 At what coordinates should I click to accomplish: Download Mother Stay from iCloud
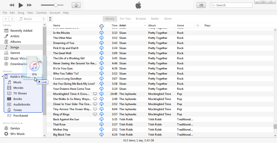pyautogui.click(x=101, y=130)
